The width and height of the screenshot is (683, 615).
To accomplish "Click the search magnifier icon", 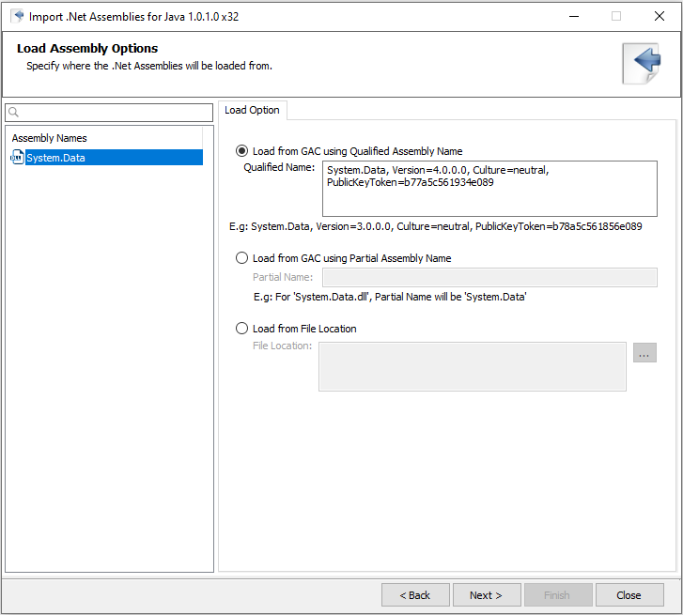I will 14,113.
